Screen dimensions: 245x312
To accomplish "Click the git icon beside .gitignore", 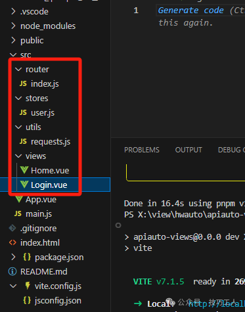I will pyautogui.click(x=12, y=228).
